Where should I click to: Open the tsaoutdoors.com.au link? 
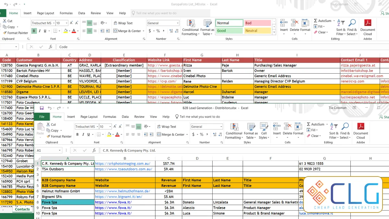coord(124,169)
